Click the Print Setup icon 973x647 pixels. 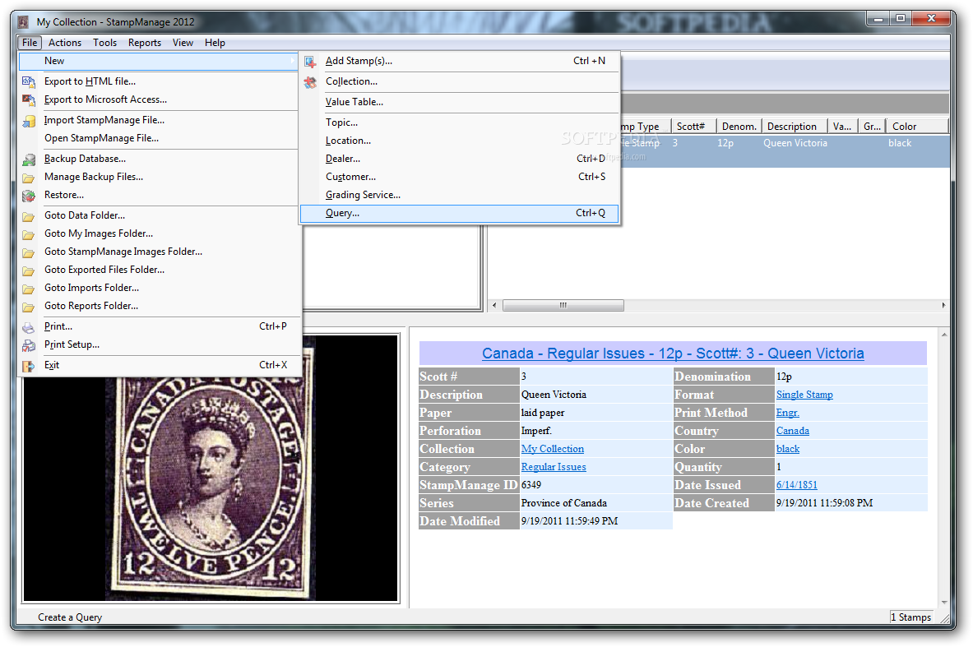coord(29,345)
